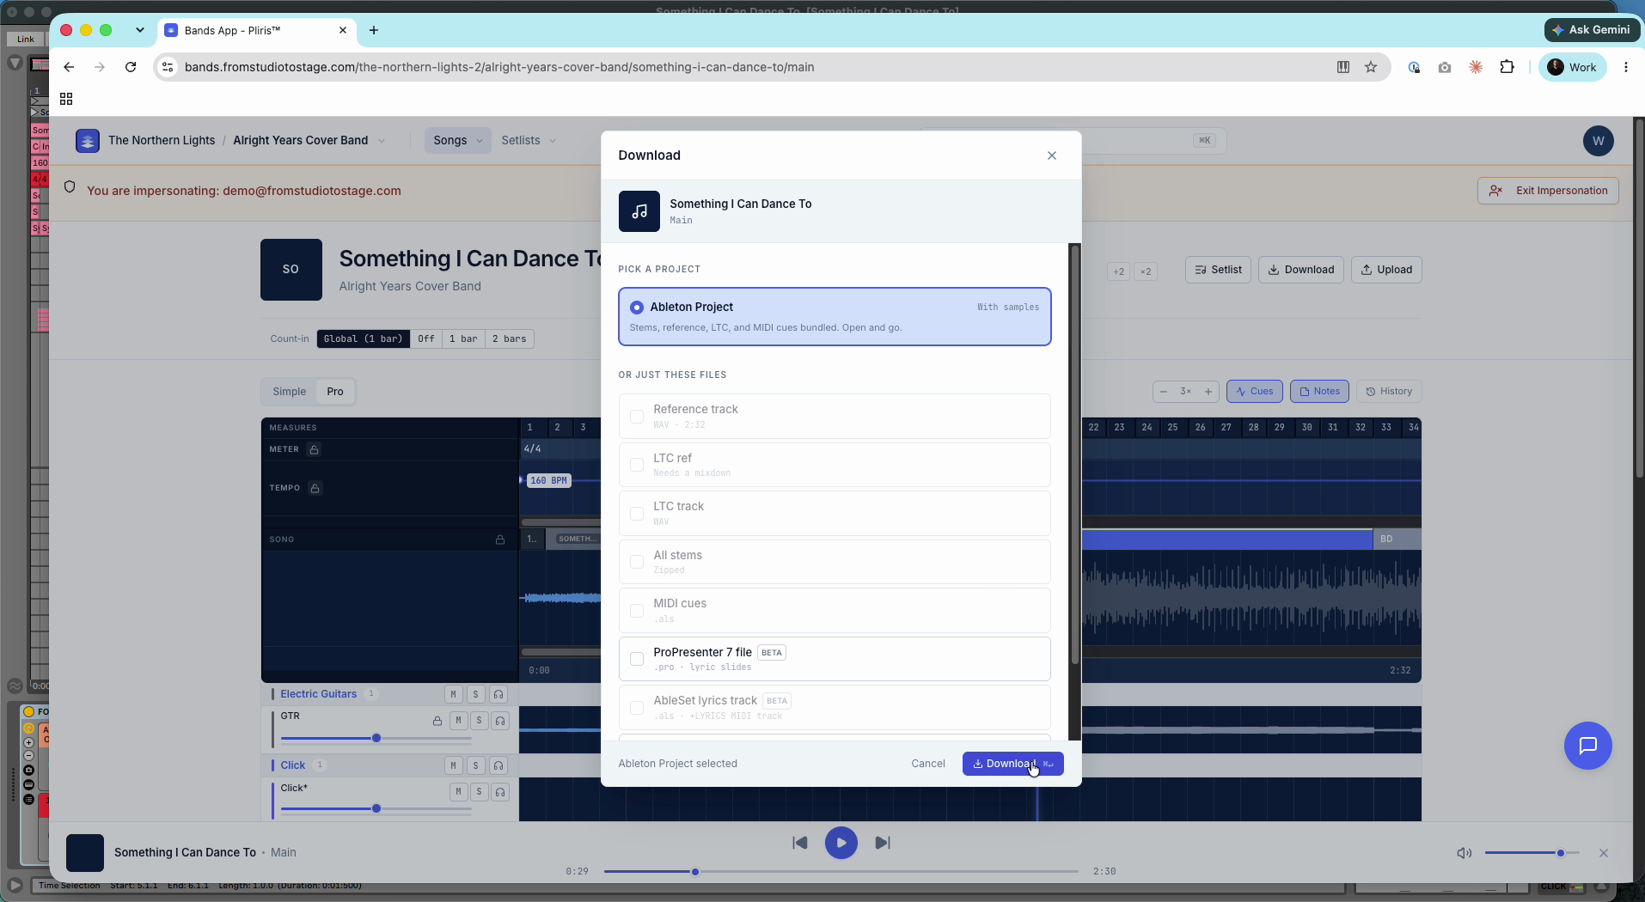Toggle the Notes button
1645x902 pixels.
(x=1320, y=392)
